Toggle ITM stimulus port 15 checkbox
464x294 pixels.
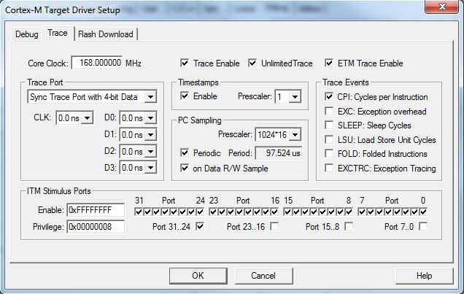[x=287, y=212]
